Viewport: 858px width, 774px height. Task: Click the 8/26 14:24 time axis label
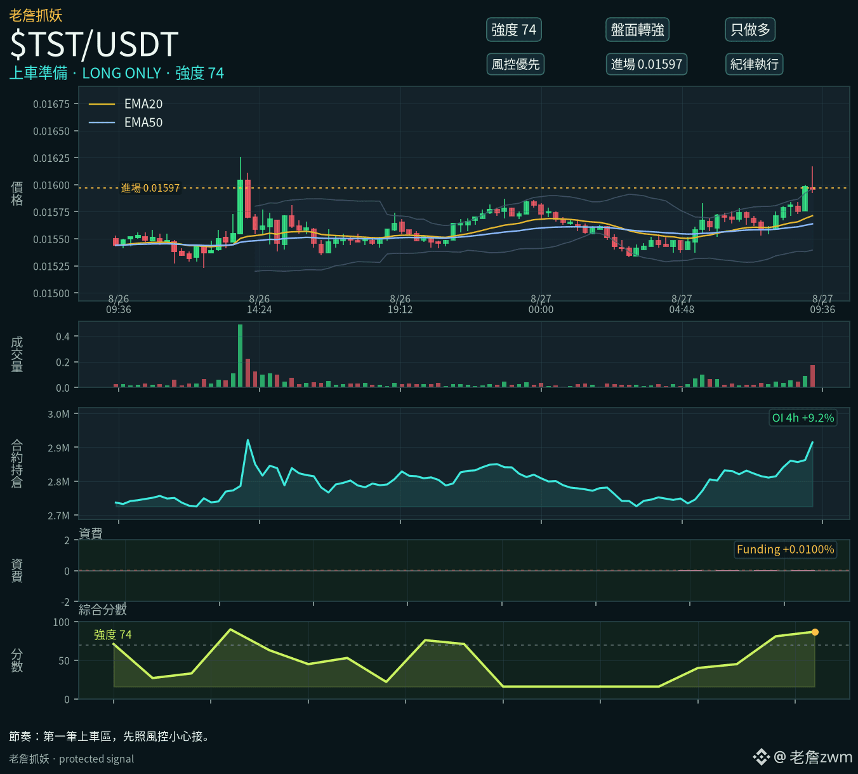[x=259, y=304]
